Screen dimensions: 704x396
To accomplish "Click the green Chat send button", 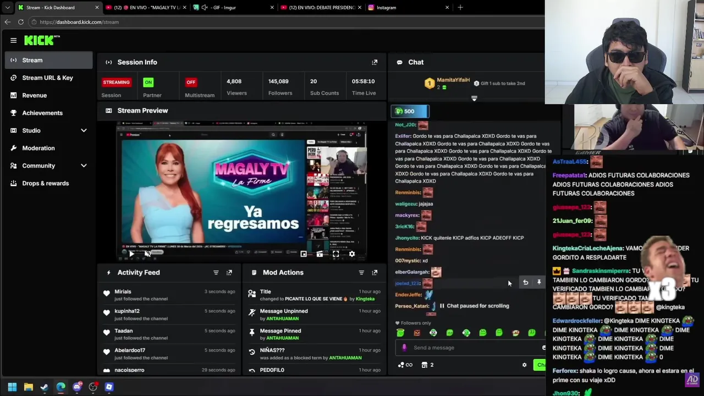I will pos(540,365).
